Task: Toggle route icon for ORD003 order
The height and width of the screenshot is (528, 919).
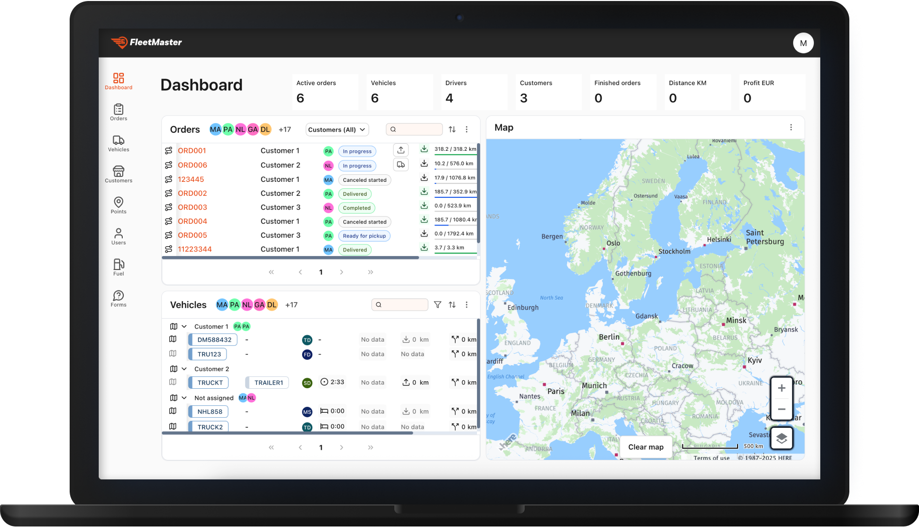Action: pyautogui.click(x=168, y=207)
